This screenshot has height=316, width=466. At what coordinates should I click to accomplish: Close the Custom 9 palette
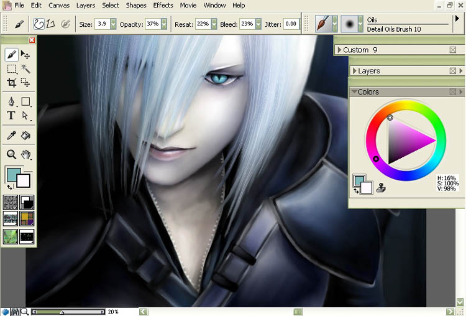pos(452,50)
